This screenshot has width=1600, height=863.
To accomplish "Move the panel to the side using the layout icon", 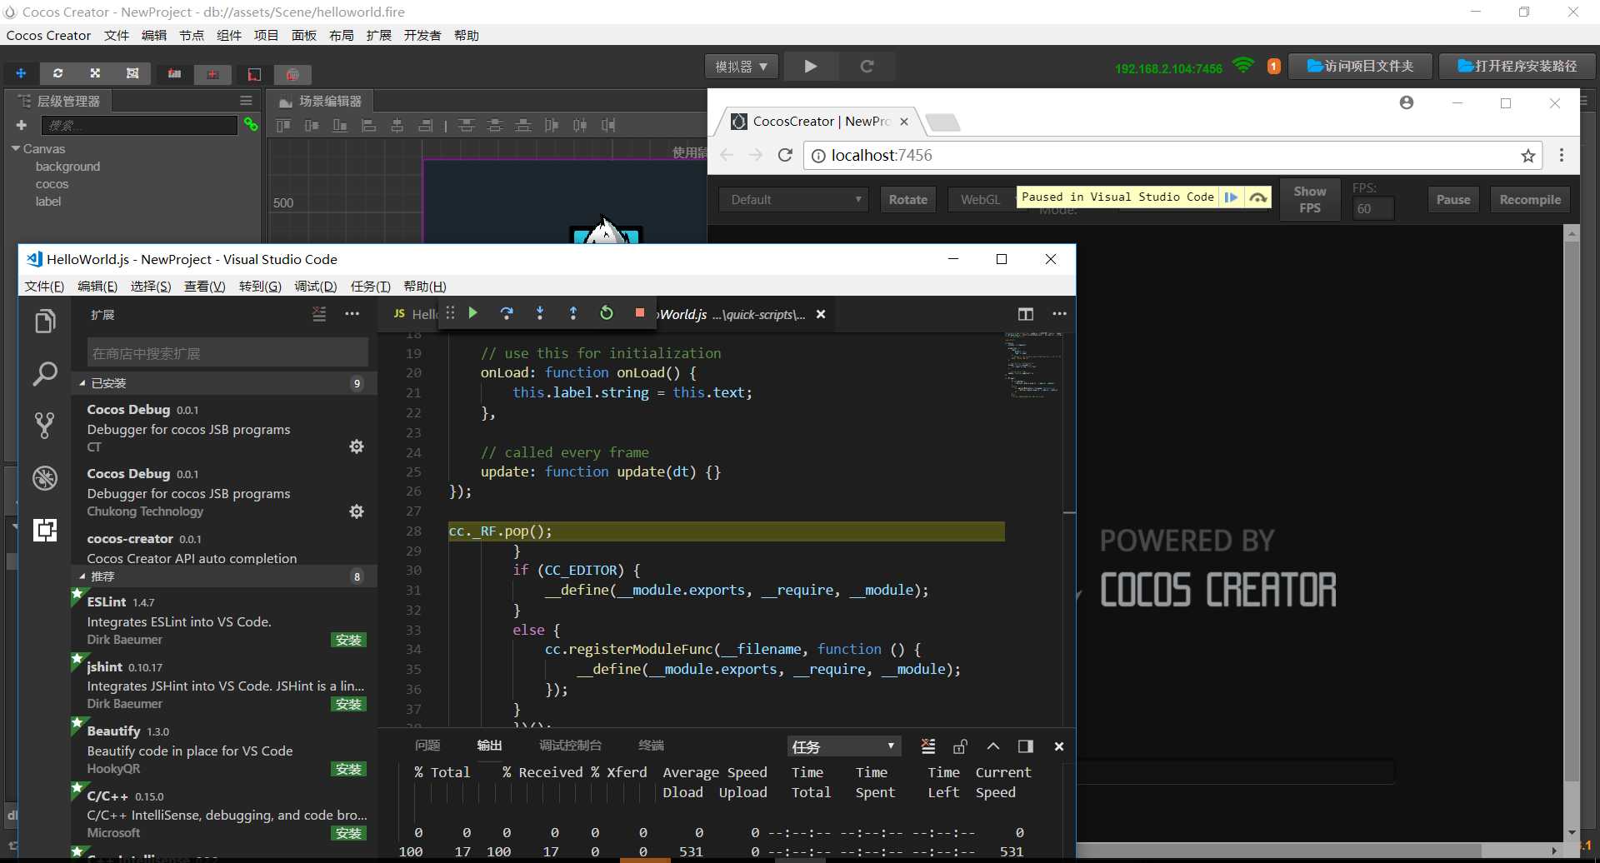I will (1026, 746).
